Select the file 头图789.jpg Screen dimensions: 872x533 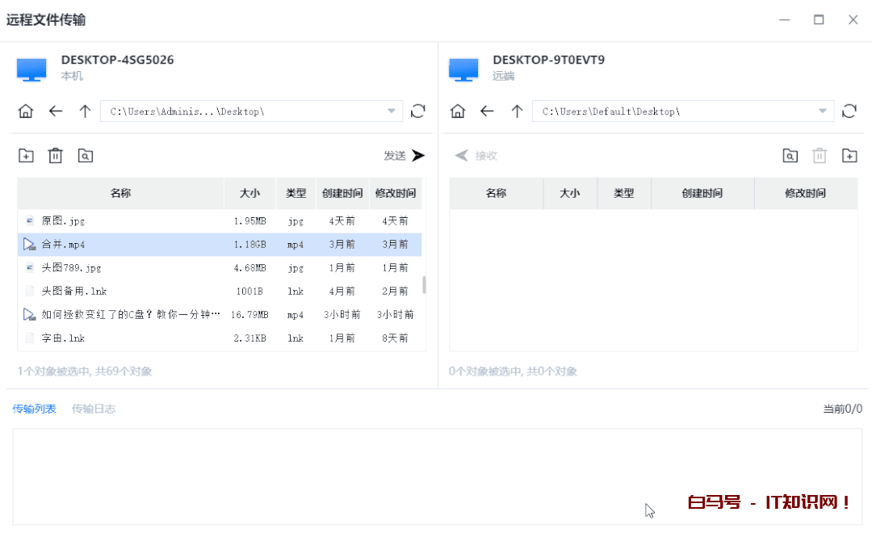(x=71, y=267)
